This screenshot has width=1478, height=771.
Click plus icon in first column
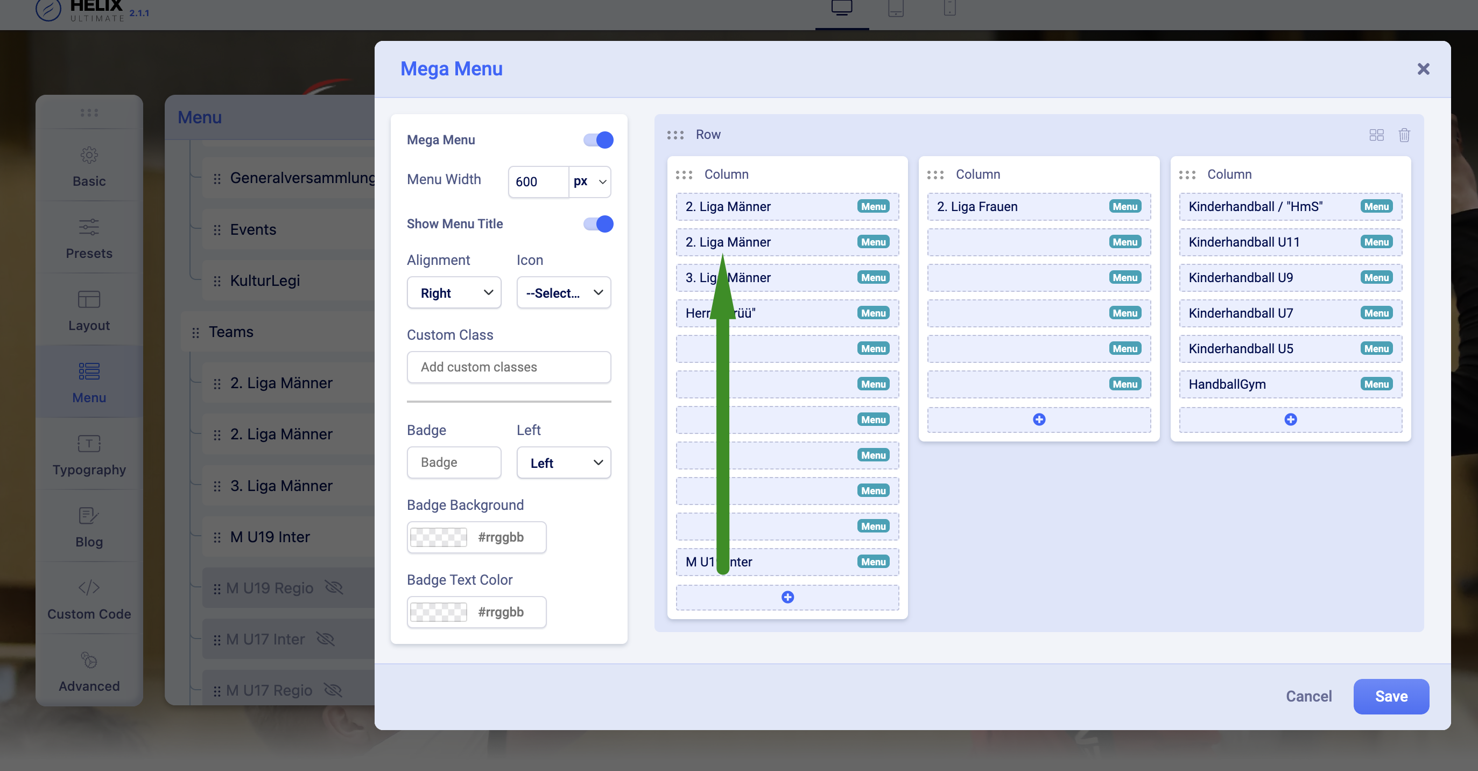pos(787,597)
